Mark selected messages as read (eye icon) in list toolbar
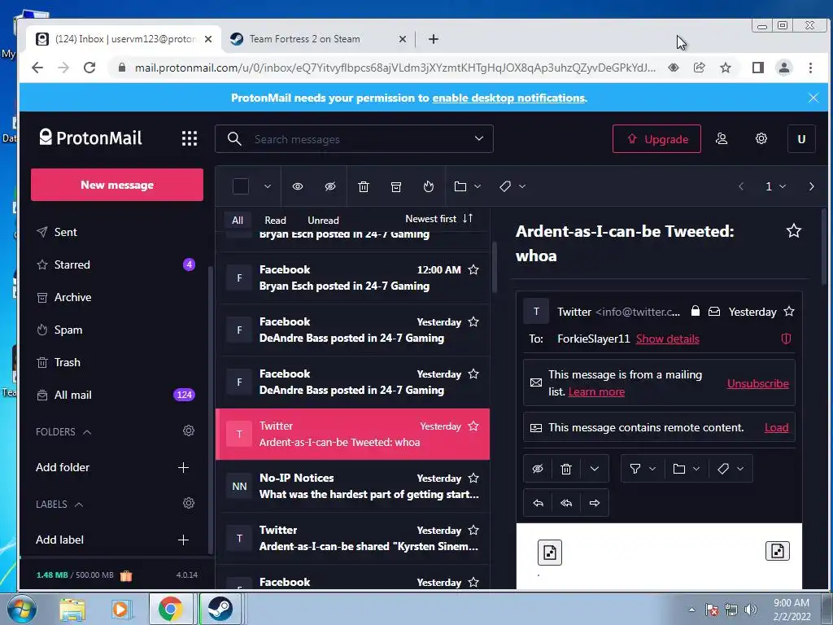The width and height of the screenshot is (833, 625). pyautogui.click(x=298, y=186)
